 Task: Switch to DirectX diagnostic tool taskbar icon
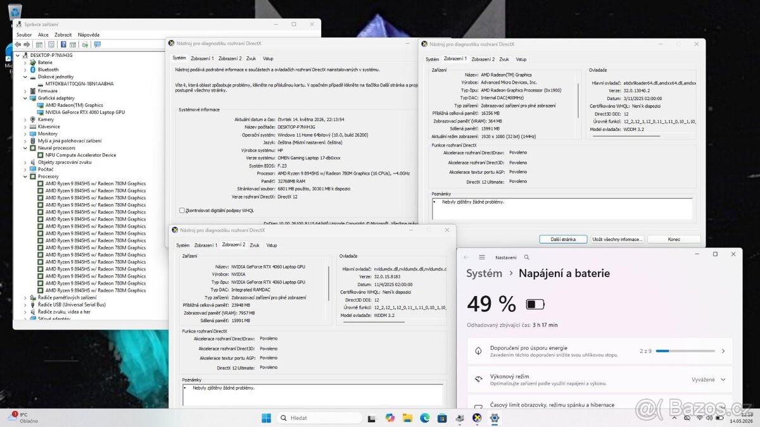[477, 418]
